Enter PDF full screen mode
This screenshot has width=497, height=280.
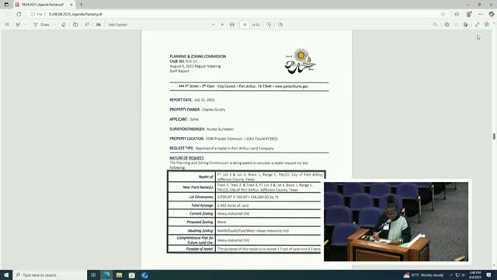(477, 24)
